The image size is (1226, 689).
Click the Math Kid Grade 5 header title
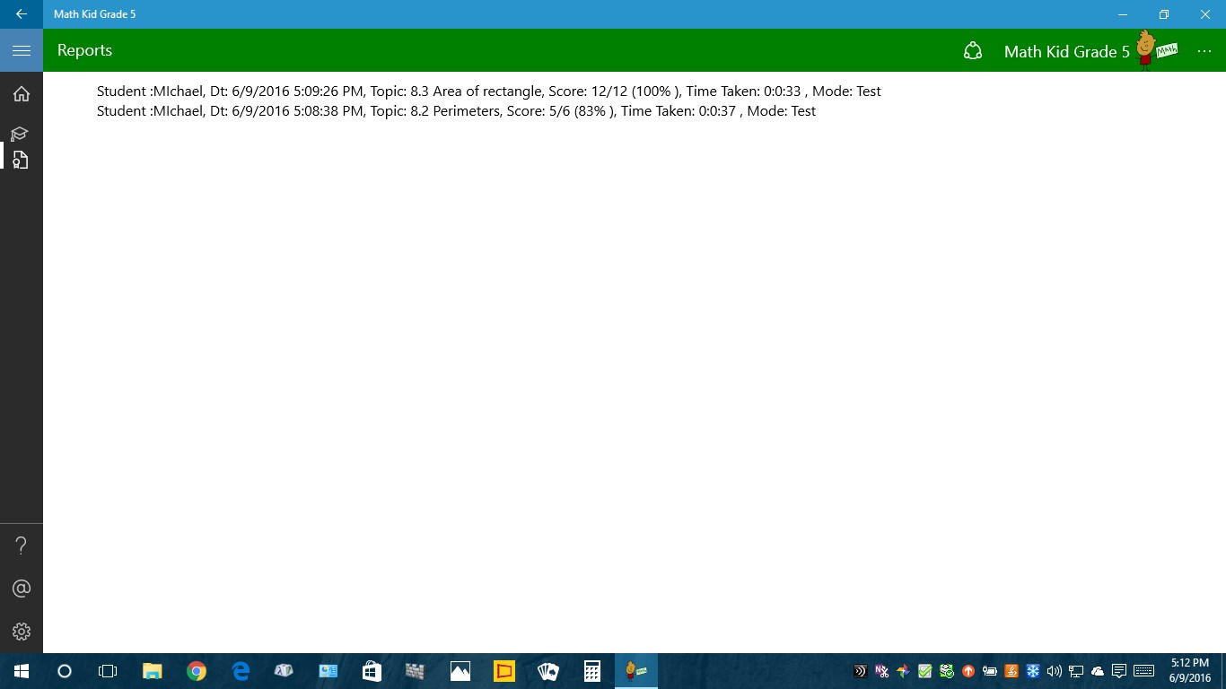(x=1067, y=52)
